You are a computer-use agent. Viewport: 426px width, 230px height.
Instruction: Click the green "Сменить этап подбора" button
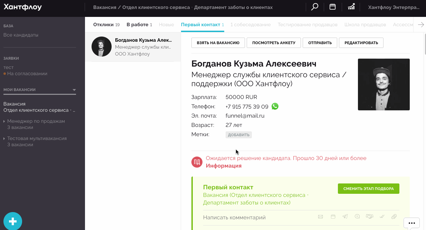(368, 189)
